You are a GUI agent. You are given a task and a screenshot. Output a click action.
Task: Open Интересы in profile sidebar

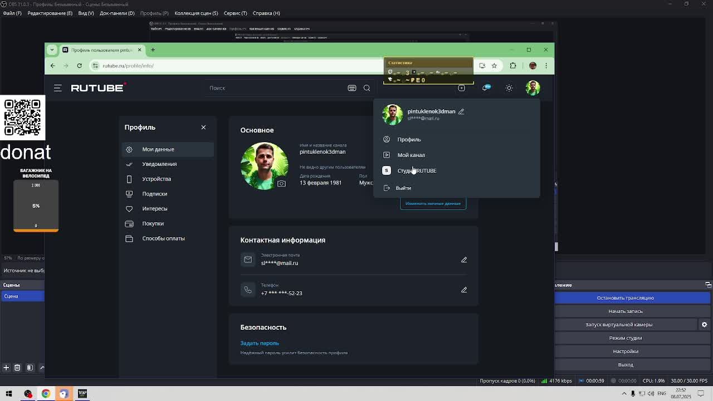tap(168, 208)
